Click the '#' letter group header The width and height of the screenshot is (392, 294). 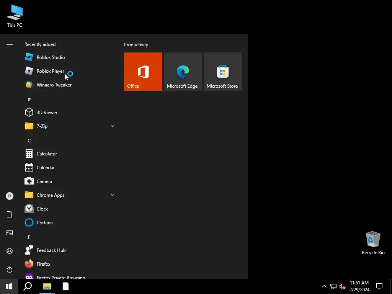pos(29,99)
